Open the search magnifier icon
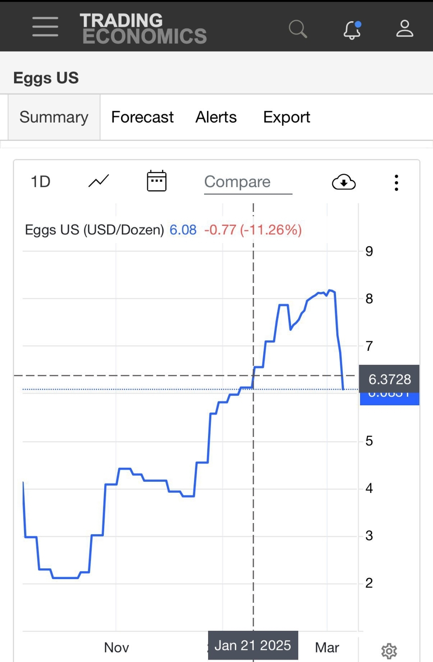Viewport: 433px width, 662px height. click(x=297, y=29)
